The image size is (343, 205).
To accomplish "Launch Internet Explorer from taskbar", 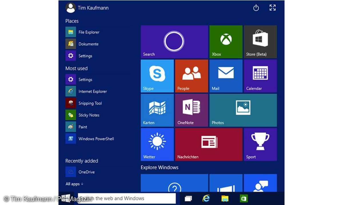I will [206, 198].
